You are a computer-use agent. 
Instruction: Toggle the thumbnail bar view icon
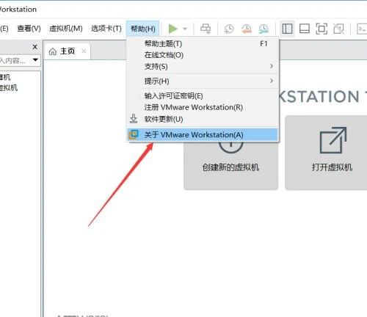[x=305, y=29]
